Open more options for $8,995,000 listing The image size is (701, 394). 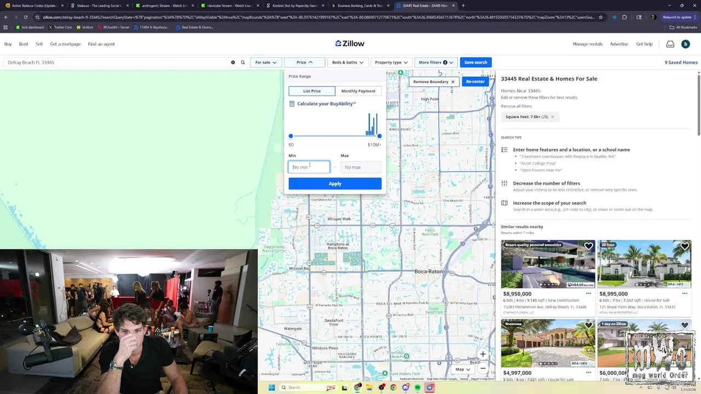[x=685, y=293]
